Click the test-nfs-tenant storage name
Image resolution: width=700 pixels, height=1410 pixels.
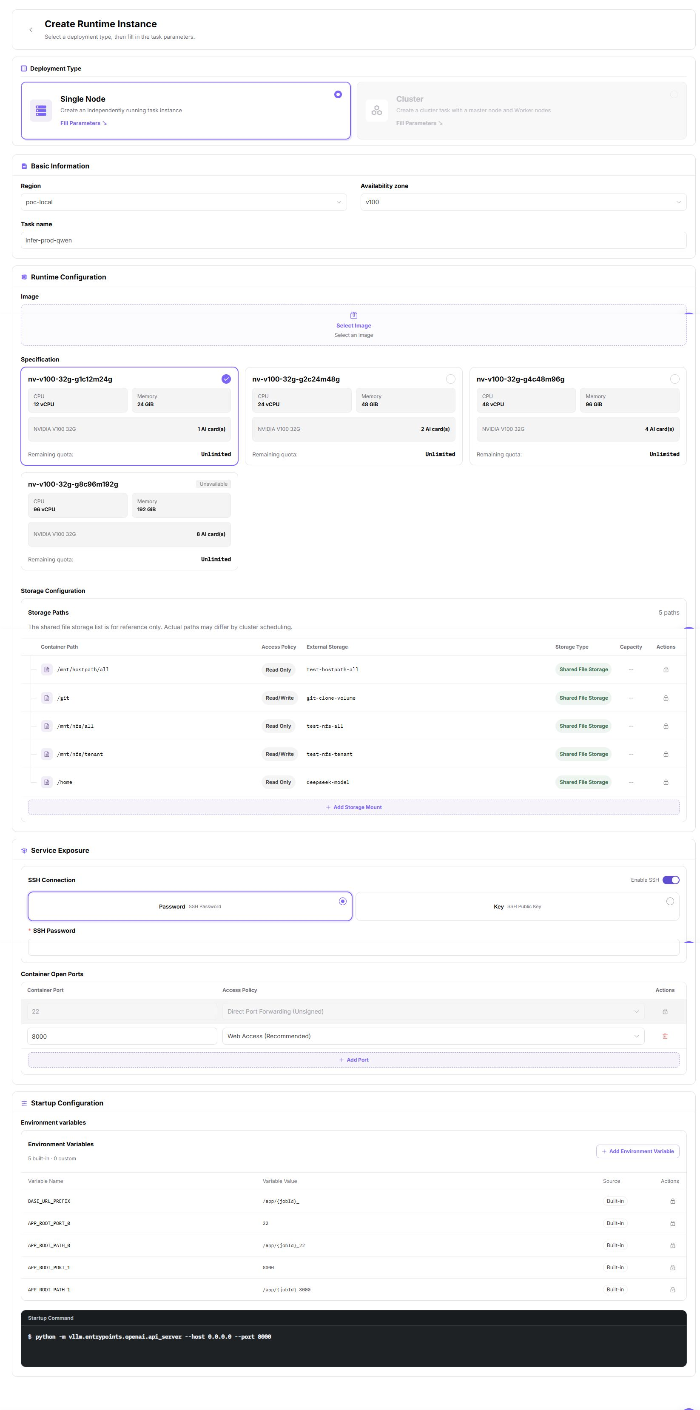click(x=330, y=754)
